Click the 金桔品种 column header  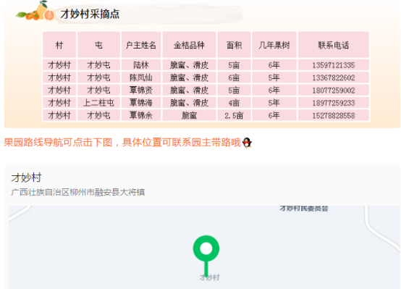[189, 45]
